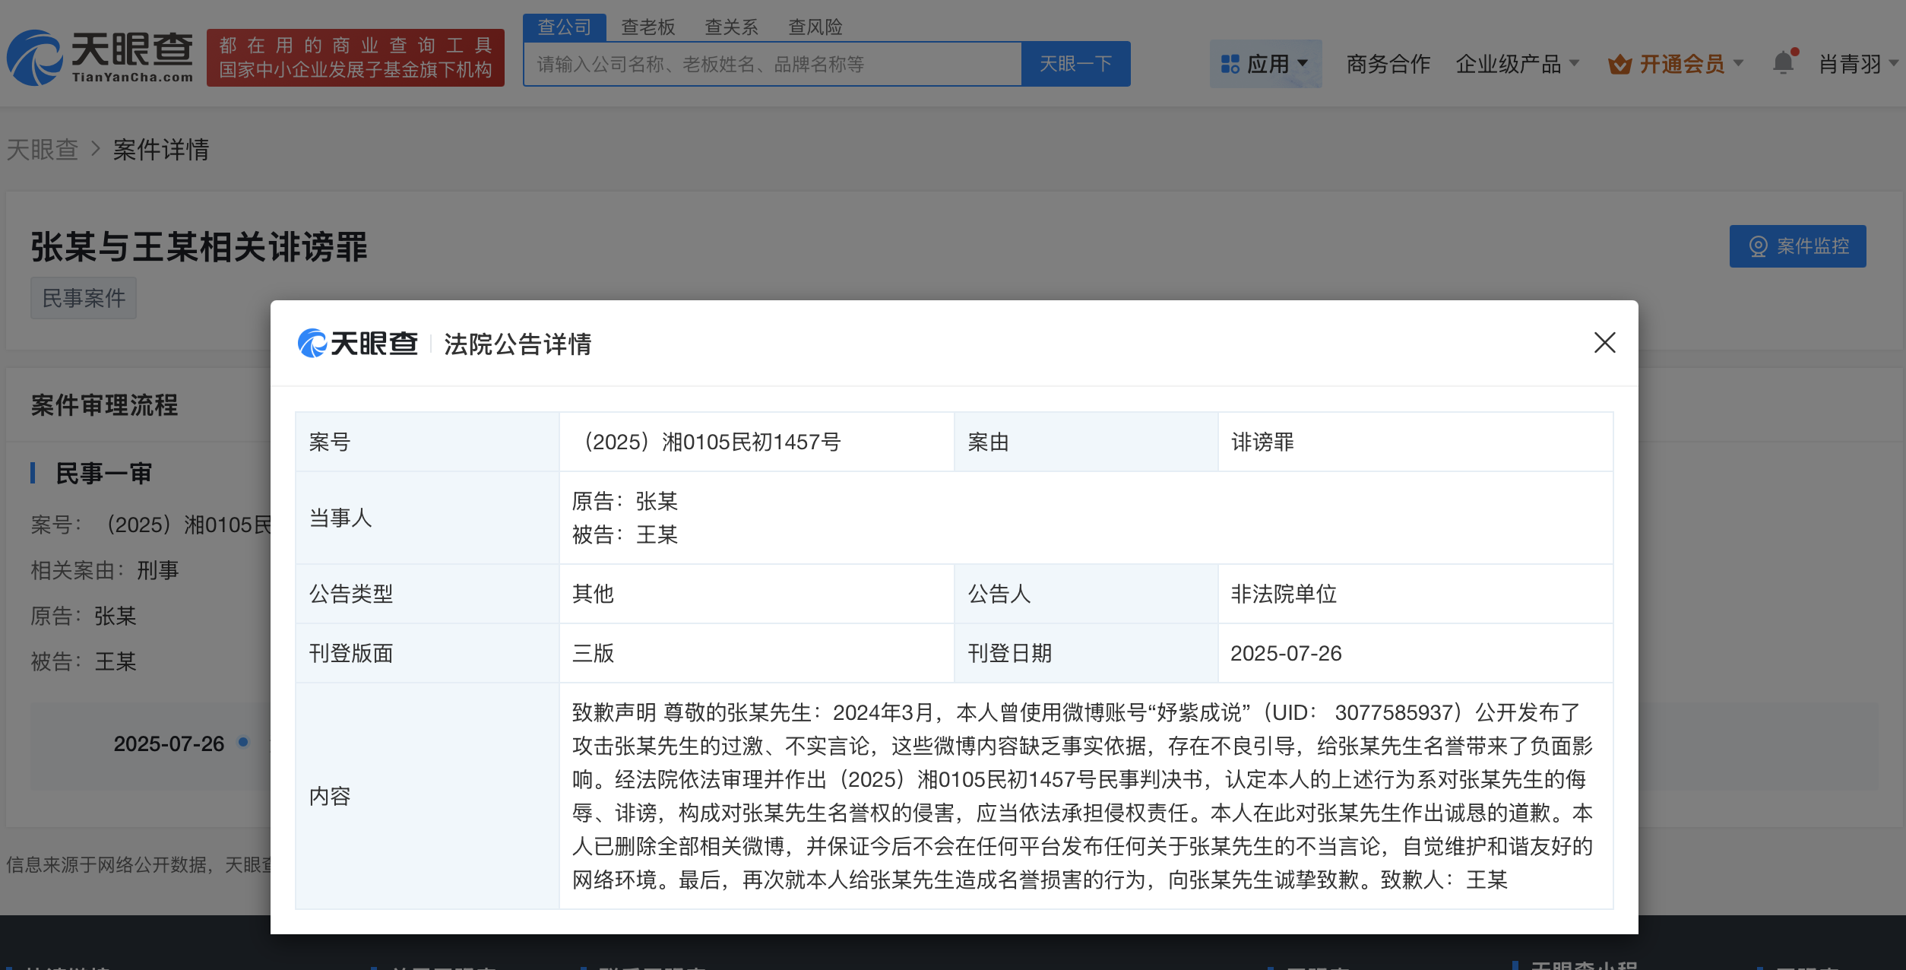Click the crown VIP membership icon

(x=1619, y=65)
